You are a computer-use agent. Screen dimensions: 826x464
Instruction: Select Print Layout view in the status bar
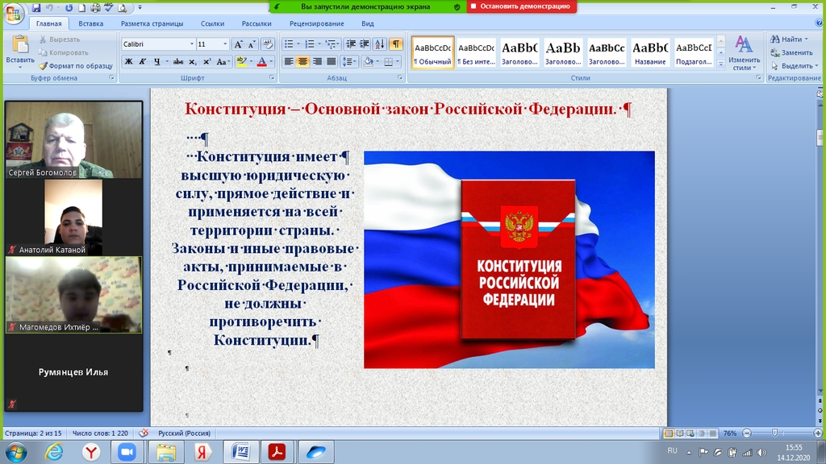(x=669, y=433)
